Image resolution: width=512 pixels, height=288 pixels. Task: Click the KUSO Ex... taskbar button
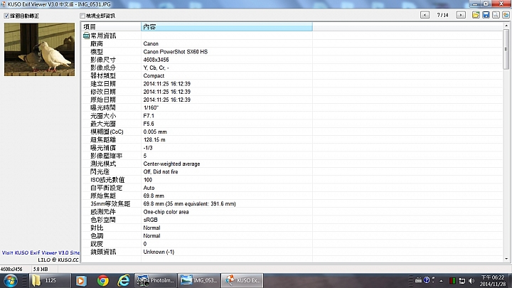tap(242, 280)
